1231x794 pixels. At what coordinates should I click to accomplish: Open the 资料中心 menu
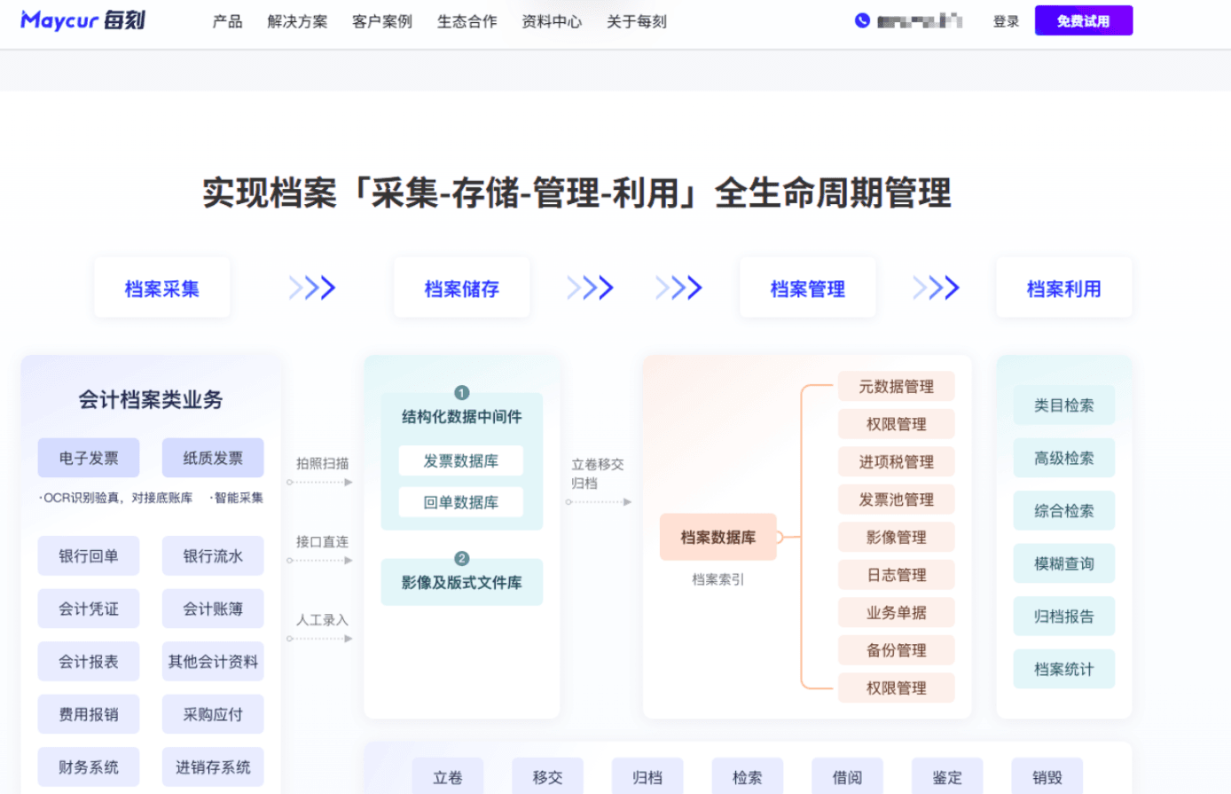[552, 21]
